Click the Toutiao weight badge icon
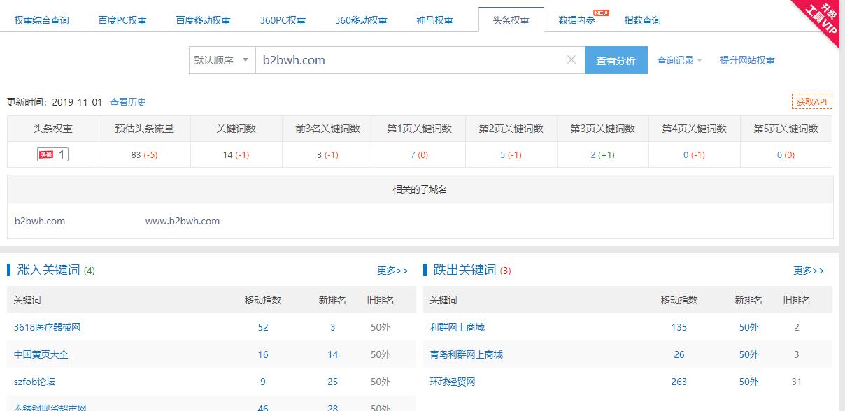 tap(53, 155)
